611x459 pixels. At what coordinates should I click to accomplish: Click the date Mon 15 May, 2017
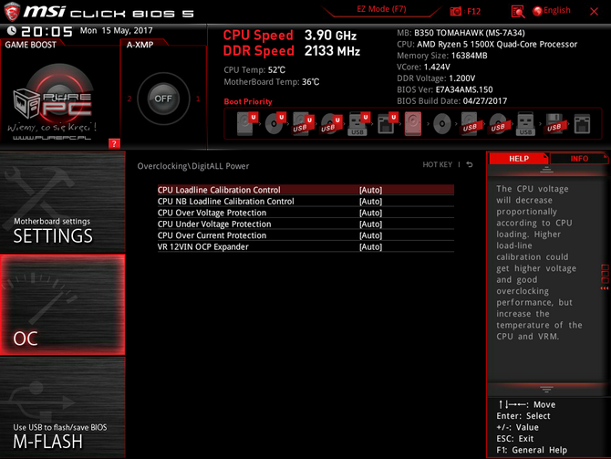(116, 30)
